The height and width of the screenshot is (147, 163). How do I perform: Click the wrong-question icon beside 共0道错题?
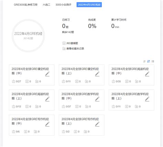pos(64,43)
